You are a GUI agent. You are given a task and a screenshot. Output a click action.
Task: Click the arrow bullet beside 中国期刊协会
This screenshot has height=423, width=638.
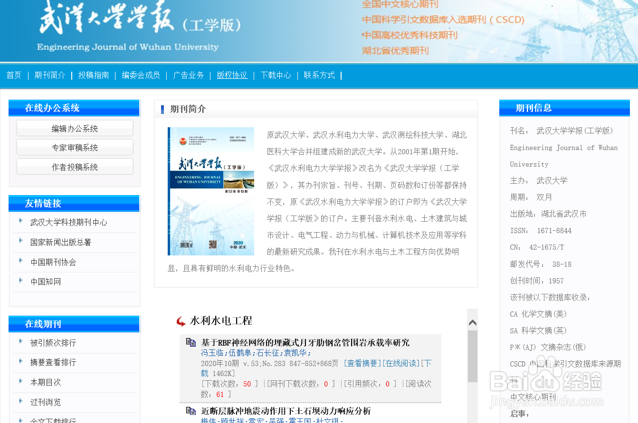tap(21, 260)
